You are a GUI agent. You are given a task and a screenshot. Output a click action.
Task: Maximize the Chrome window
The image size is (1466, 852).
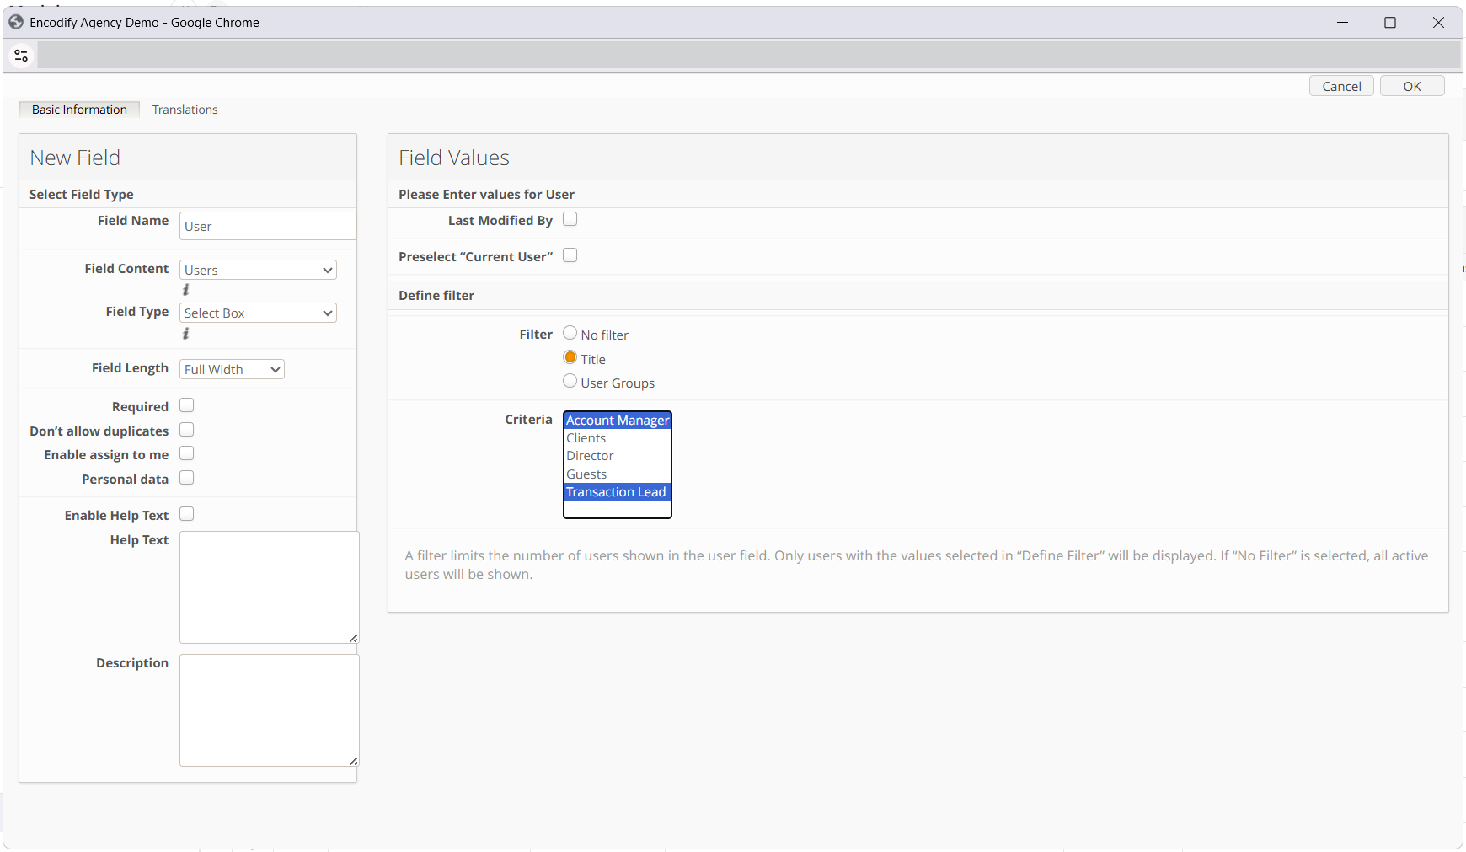click(x=1390, y=23)
